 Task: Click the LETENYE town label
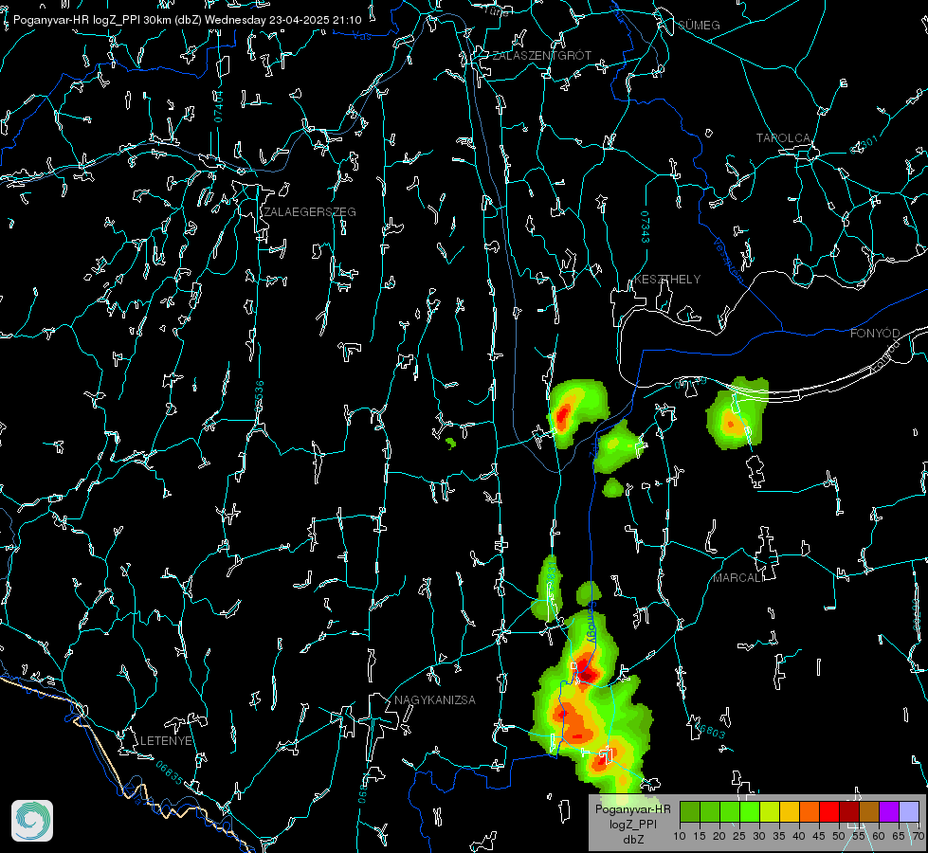pyautogui.click(x=166, y=740)
